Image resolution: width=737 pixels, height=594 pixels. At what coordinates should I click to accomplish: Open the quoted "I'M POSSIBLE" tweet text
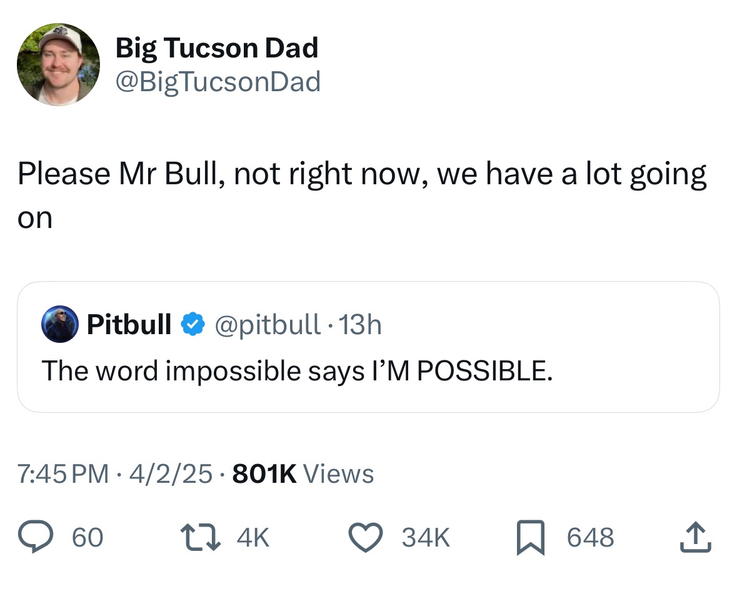coord(297,371)
